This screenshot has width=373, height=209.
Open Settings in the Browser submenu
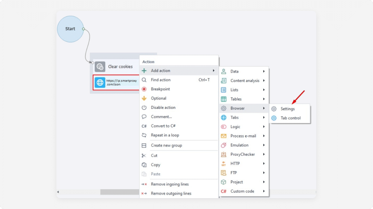point(287,109)
